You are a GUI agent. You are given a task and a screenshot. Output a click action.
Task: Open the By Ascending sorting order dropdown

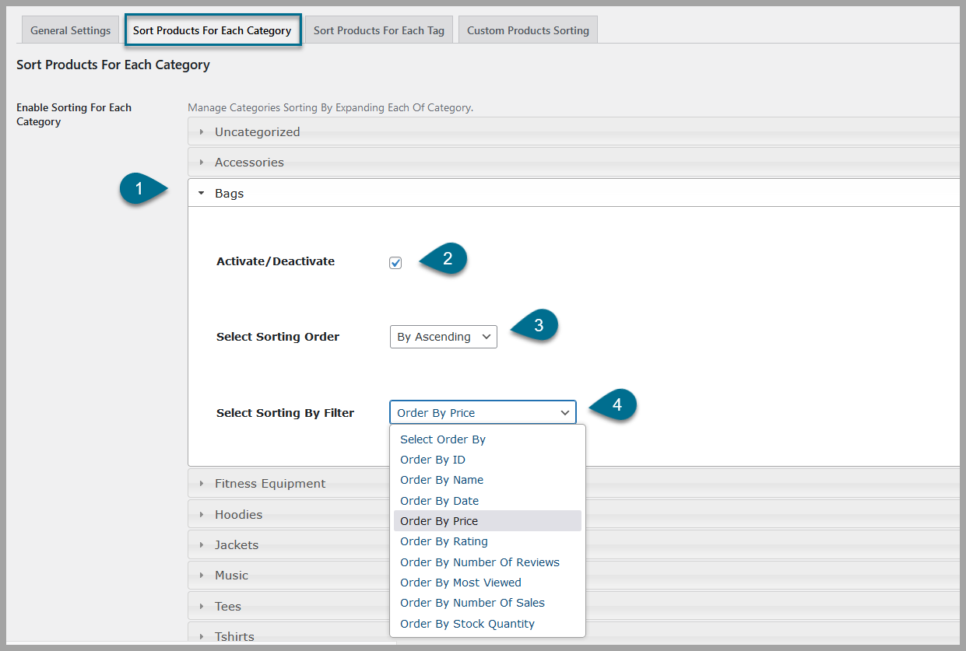(x=443, y=337)
